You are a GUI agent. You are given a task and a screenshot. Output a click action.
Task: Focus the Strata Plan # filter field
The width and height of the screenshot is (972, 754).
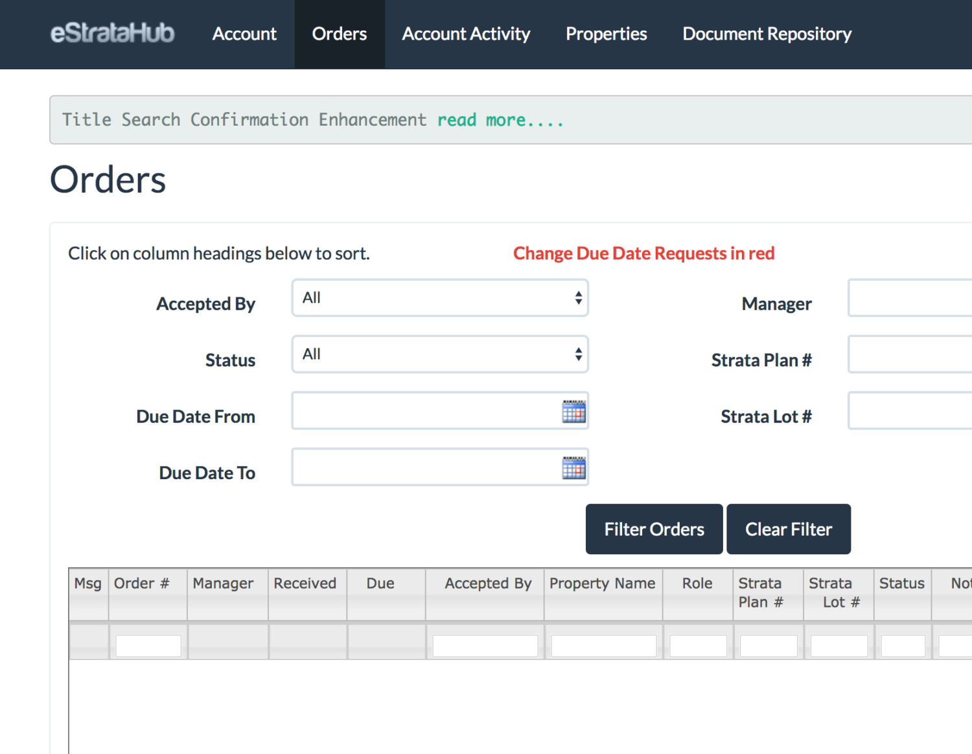pyautogui.click(x=910, y=354)
